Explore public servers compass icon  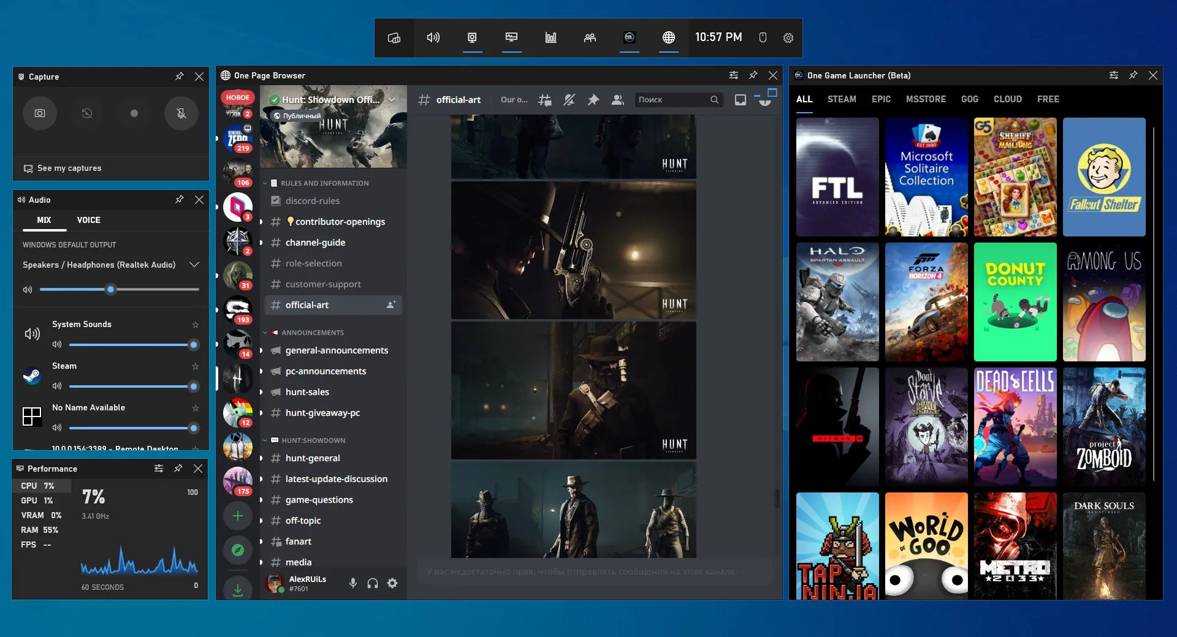238,550
